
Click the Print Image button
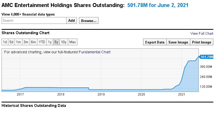click(202, 42)
